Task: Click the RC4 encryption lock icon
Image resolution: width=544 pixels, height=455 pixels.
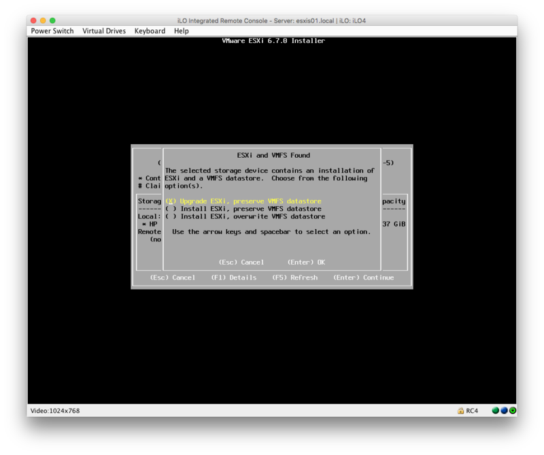Action: pyautogui.click(x=460, y=411)
